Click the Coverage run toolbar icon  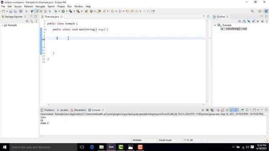pos(71,11)
